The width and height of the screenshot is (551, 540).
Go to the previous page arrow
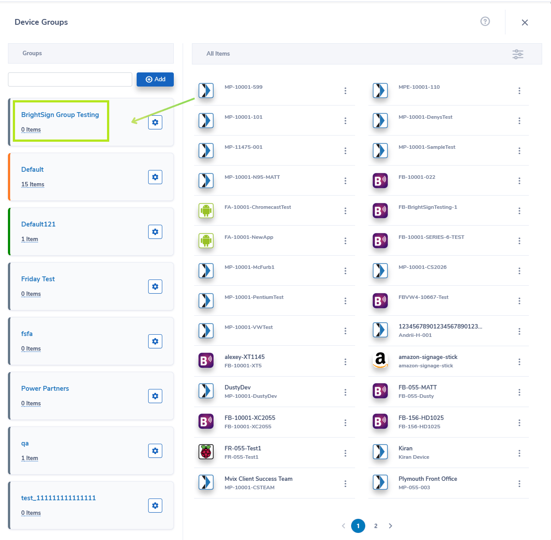coord(343,526)
